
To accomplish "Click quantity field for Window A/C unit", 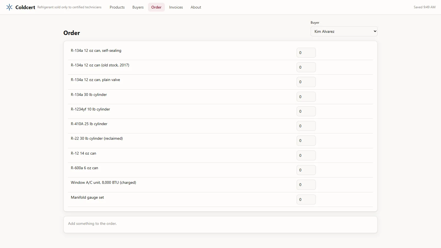I will (306, 185).
